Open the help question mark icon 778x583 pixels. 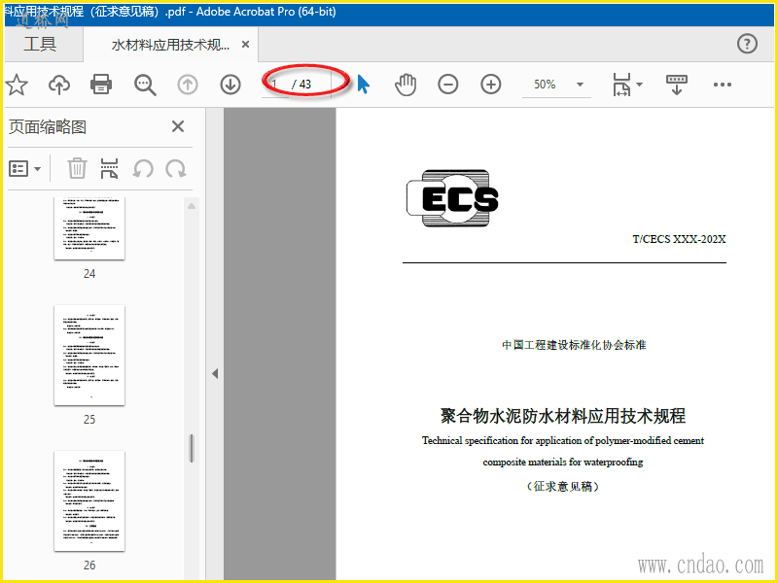click(x=747, y=44)
